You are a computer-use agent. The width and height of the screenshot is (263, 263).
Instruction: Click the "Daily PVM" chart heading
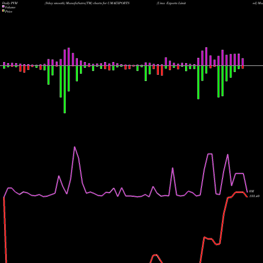tap(10, 3)
